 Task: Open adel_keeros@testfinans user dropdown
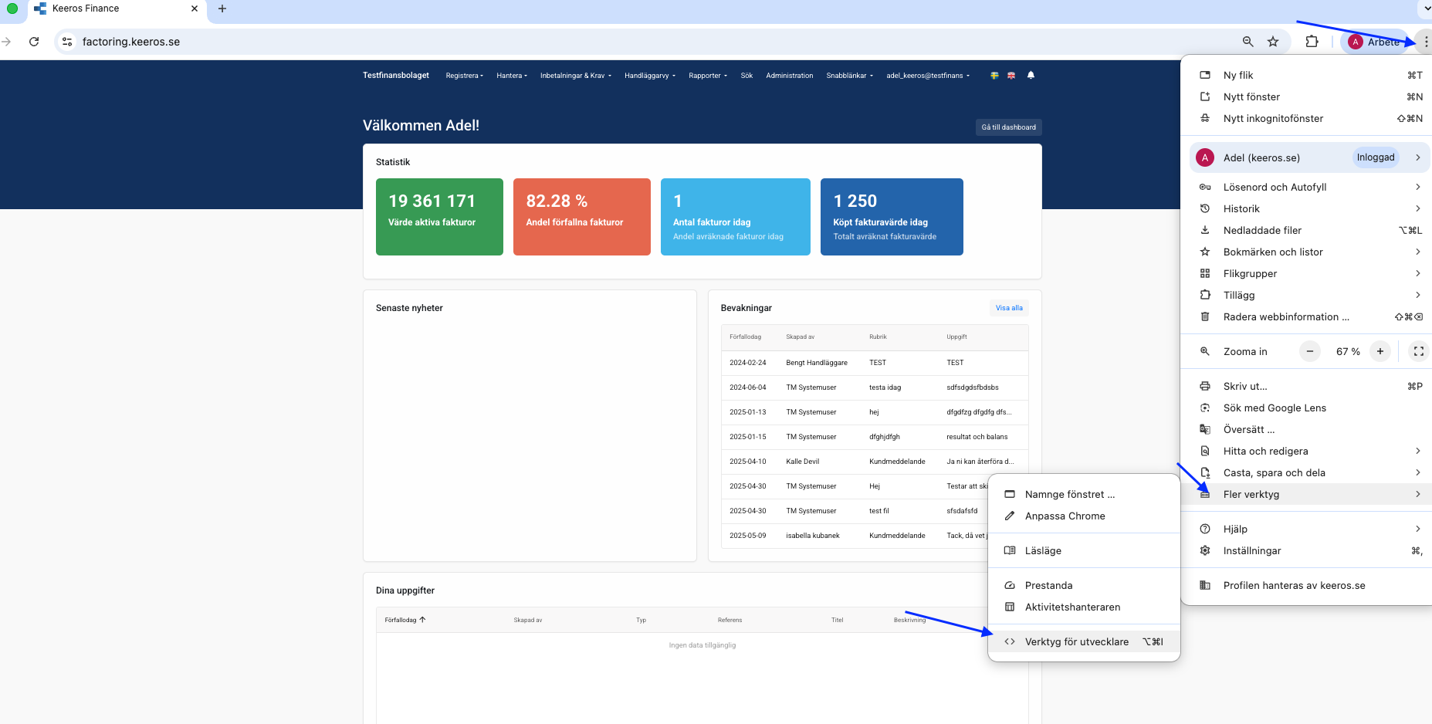[x=928, y=76]
